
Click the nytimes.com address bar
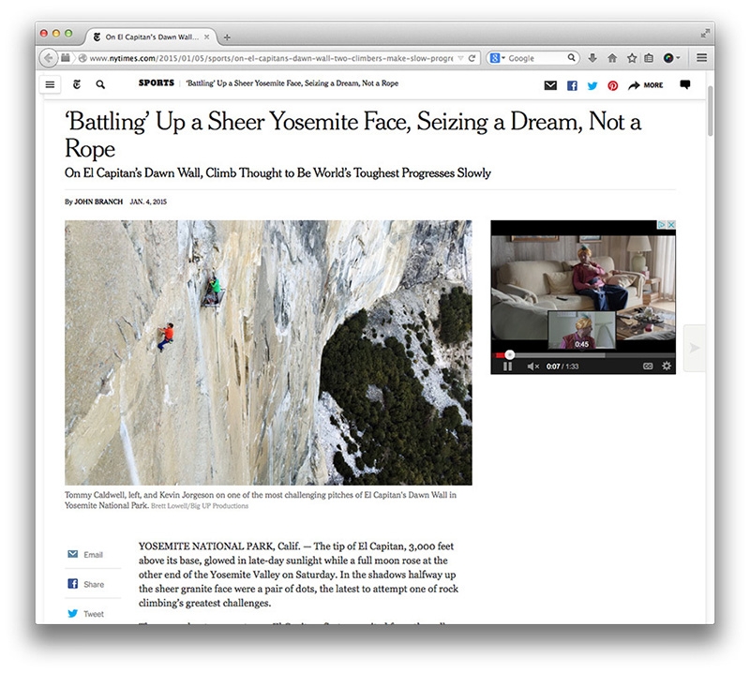point(271,58)
